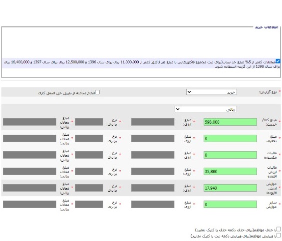This screenshot has height=241, width=282.
Task: Click the disabled exchange rate field in first row
Action: (89, 122)
